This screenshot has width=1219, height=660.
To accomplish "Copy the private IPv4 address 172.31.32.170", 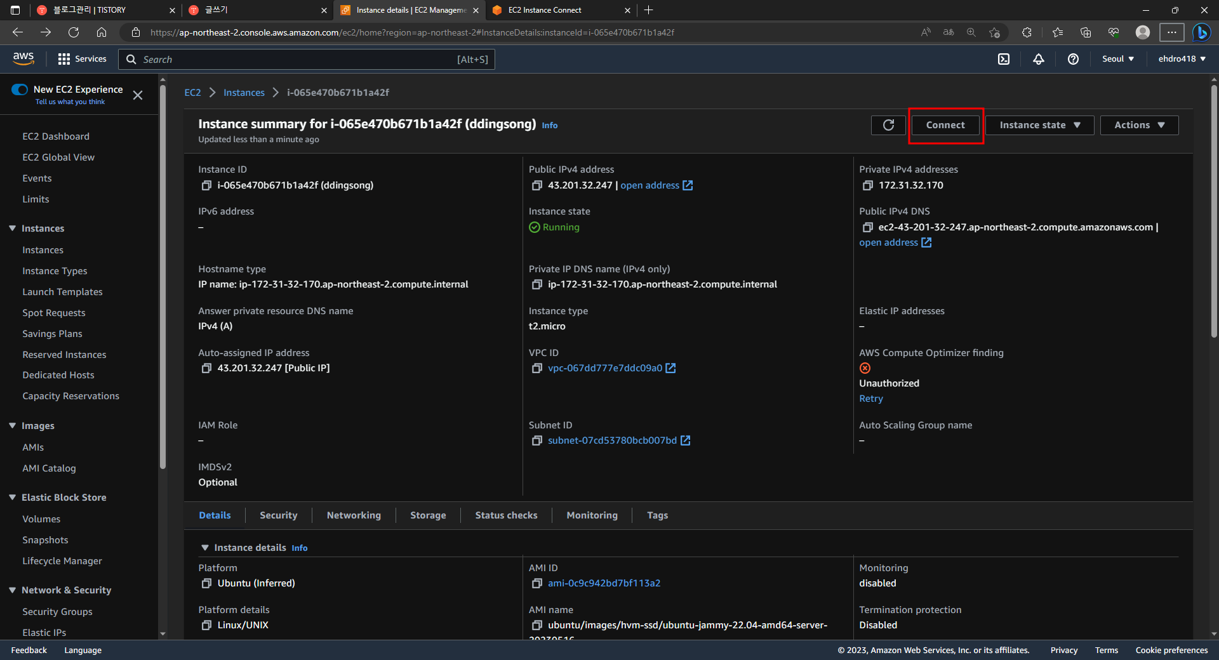I will (x=867, y=185).
